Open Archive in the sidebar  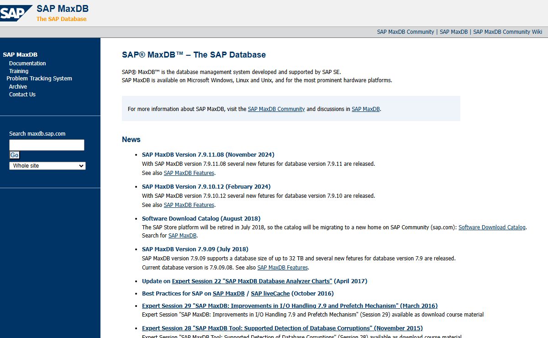(18, 87)
